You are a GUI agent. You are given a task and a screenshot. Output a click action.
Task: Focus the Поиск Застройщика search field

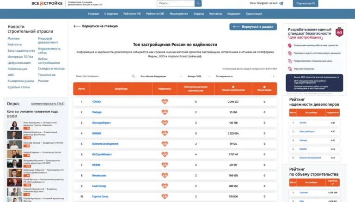click(103, 76)
